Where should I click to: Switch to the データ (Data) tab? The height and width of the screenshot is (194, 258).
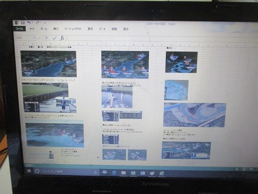102,29
